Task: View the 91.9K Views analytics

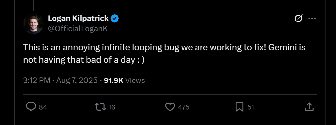Action: pyautogui.click(x=124, y=80)
